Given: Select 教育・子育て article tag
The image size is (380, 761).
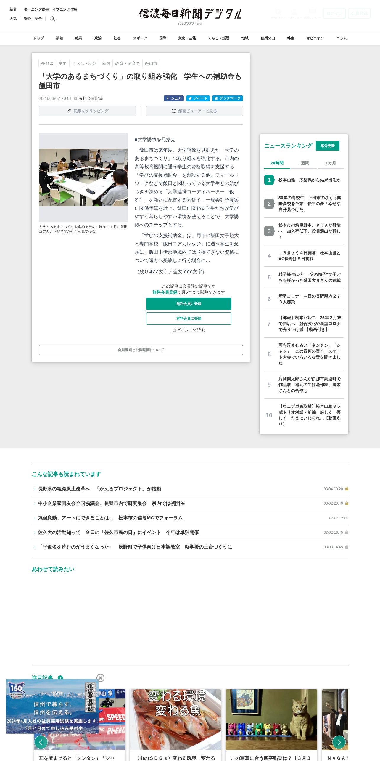Looking at the screenshot, I should [127, 63].
